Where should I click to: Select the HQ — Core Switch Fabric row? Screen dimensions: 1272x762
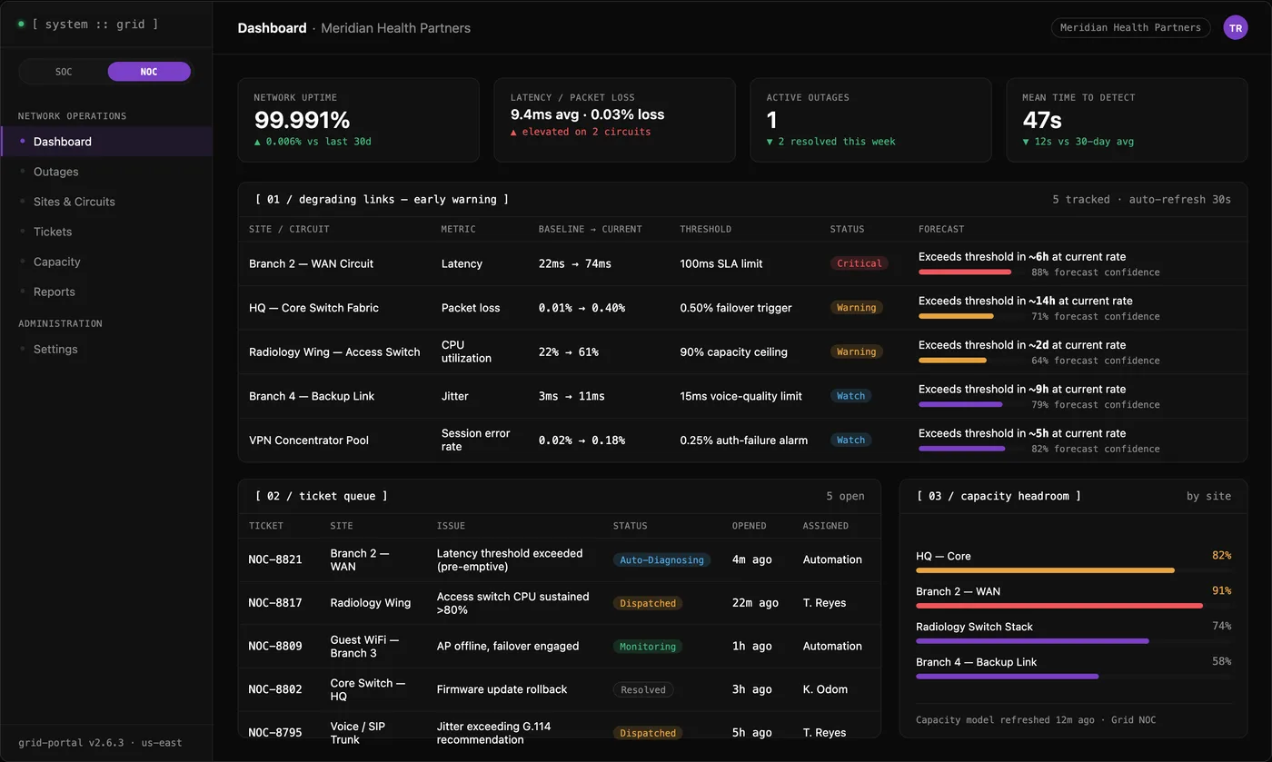pos(742,308)
